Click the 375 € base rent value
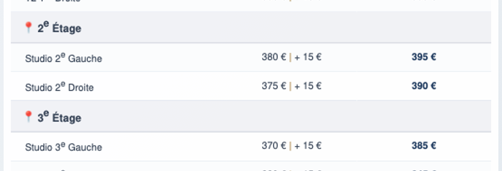Viewport: 502px width, 171px height. point(274,86)
